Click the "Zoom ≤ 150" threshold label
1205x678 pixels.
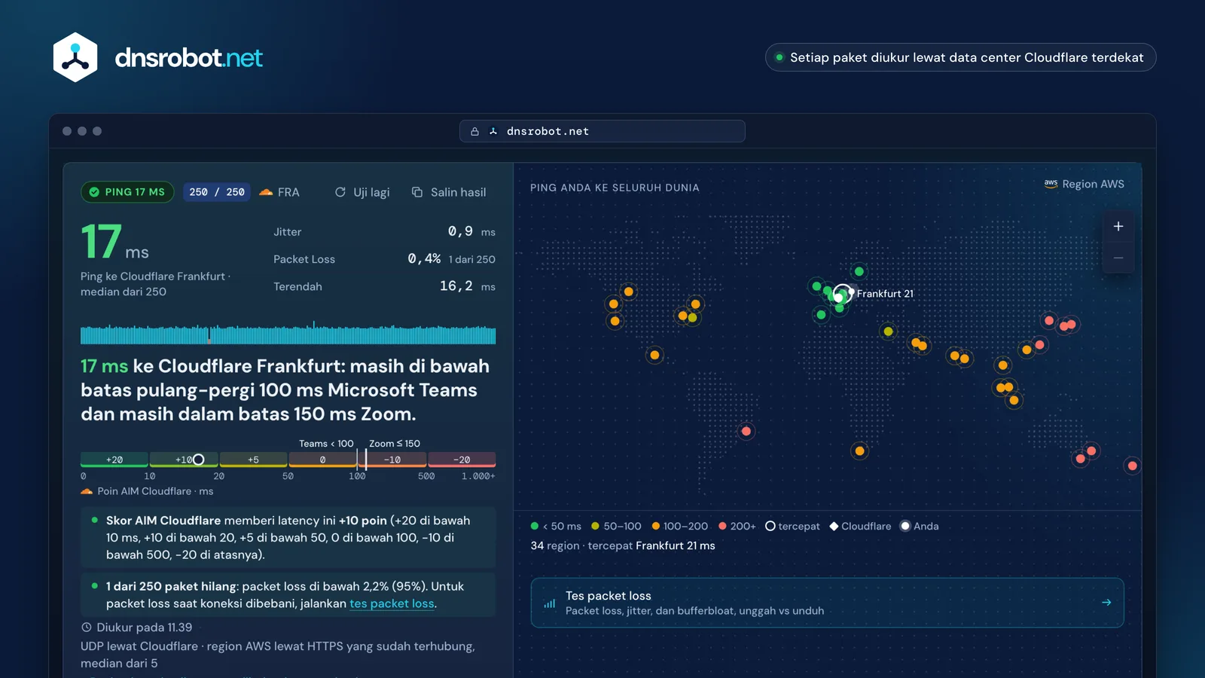[395, 444]
